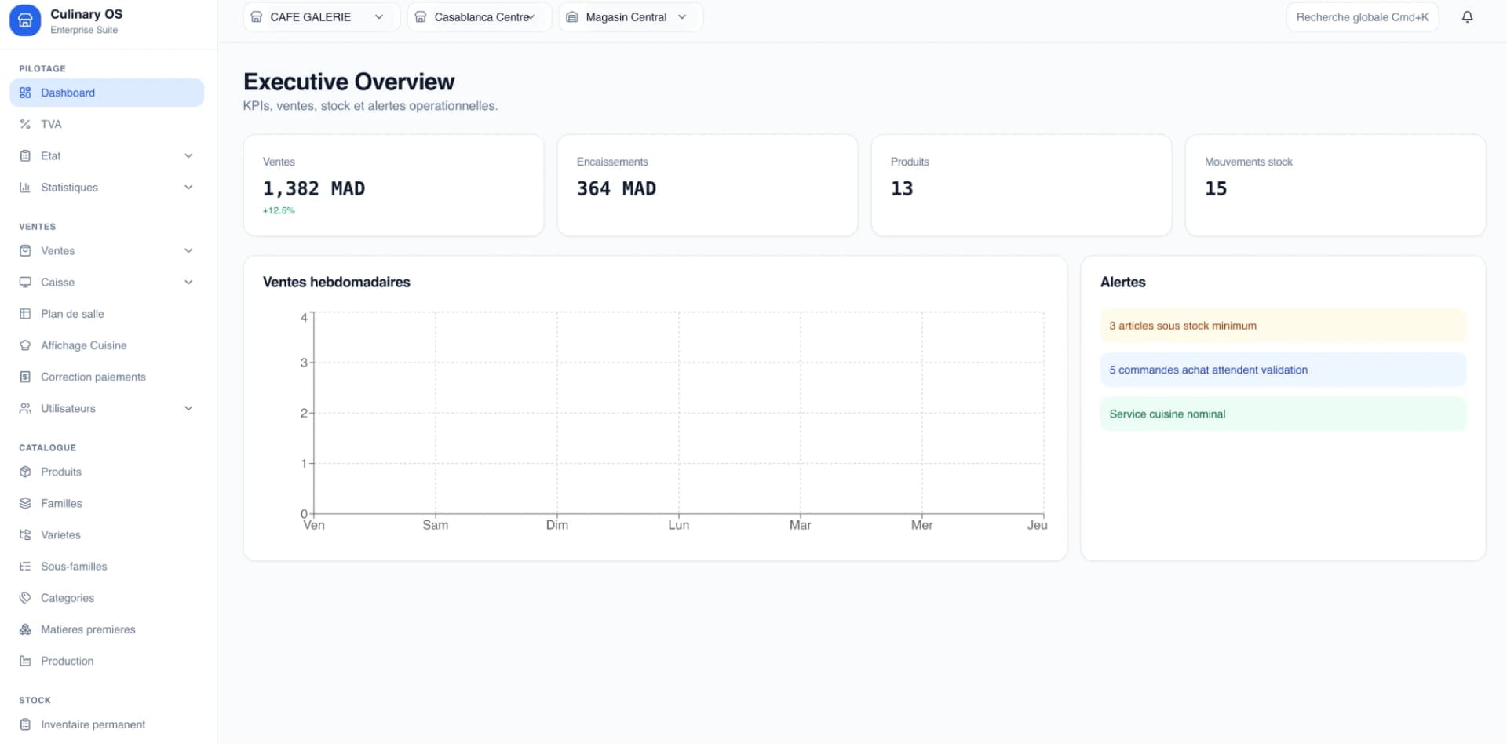Open the Magasin Central warehouse dropdown
Viewport: 1507px width, 744px height.
tap(630, 16)
